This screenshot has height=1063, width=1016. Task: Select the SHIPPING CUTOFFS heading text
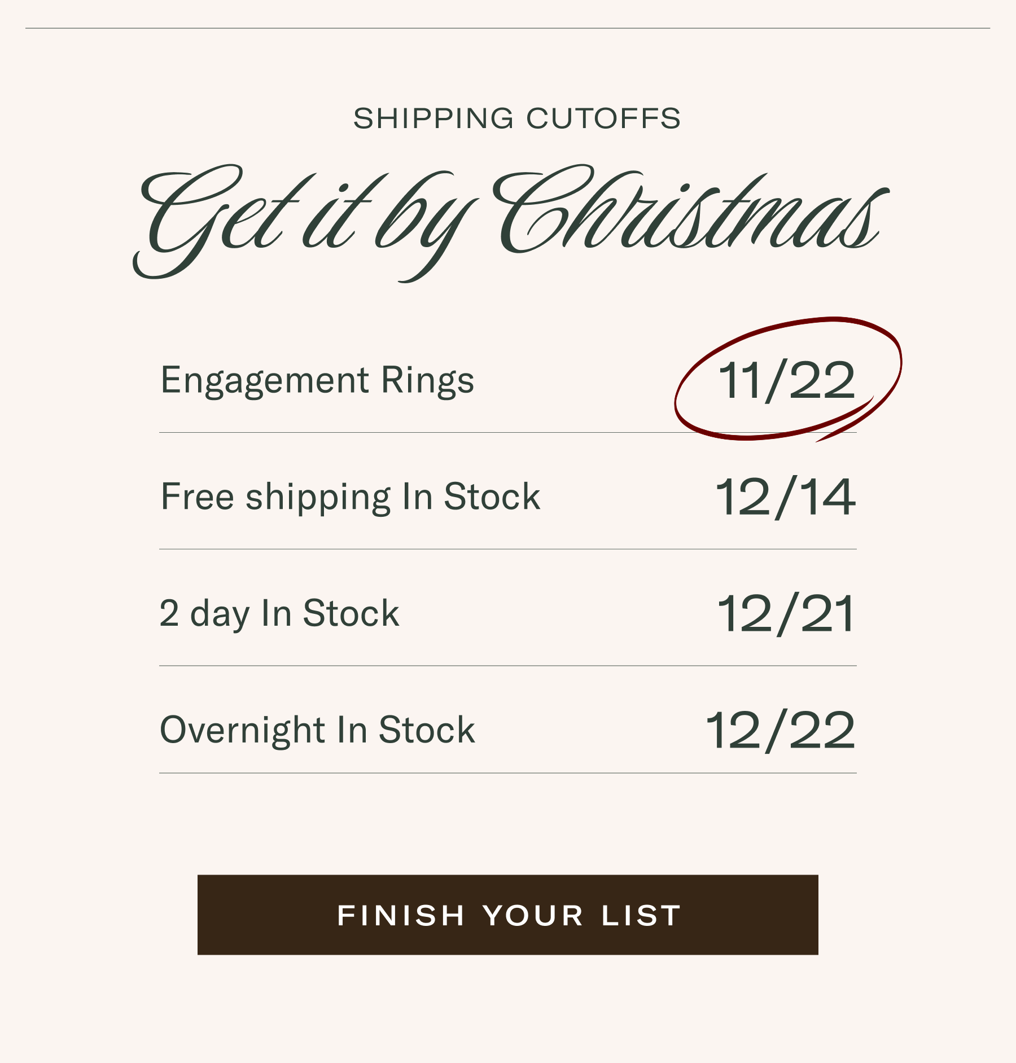pyautogui.click(x=516, y=118)
